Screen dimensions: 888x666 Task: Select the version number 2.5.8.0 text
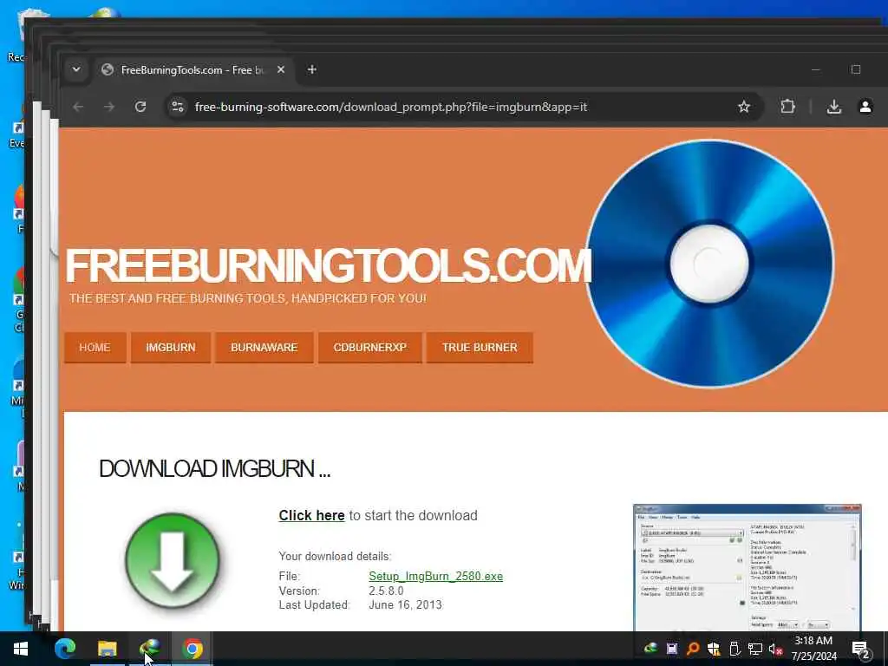pyautogui.click(x=386, y=591)
